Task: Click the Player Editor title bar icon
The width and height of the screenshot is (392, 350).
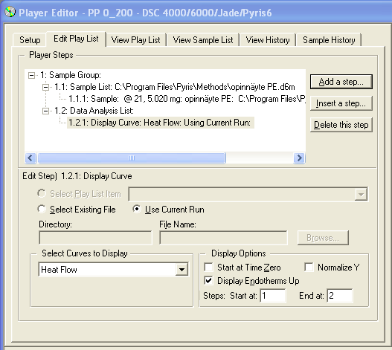Action: click(x=10, y=12)
